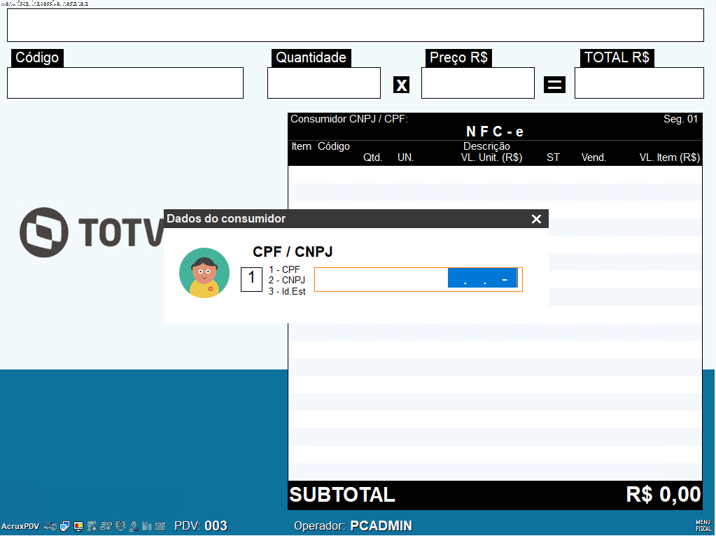The image size is (716, 536).
Task: Click the '1 - CPF' option text
Action: (x=284, y=269)
